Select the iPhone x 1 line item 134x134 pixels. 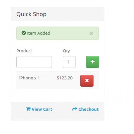29,78
